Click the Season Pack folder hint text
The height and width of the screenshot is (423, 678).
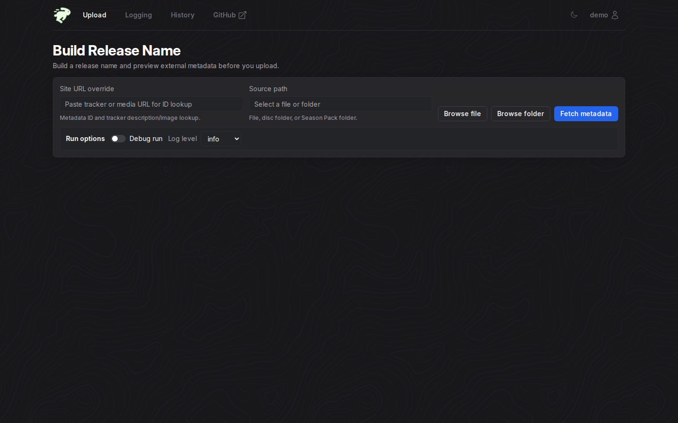point(303,118)
